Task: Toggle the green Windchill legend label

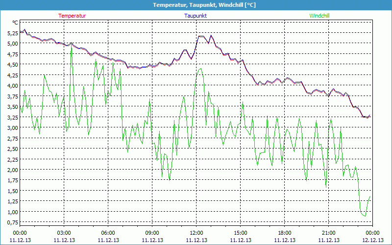Action: [x=319, y=16]
